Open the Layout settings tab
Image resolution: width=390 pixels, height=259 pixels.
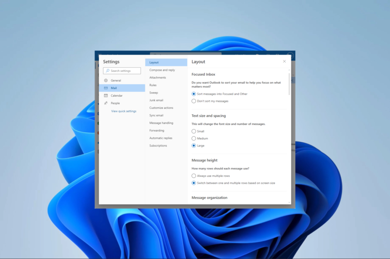click(x=166, y=62)
